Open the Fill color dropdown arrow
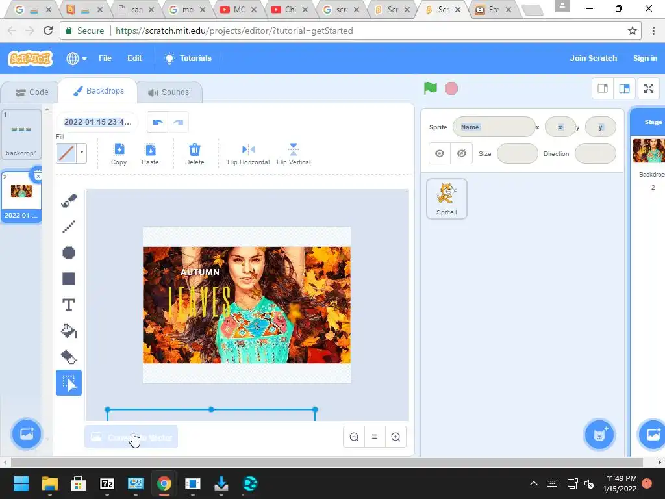The width and height of the screenshot is (665, 499). [x=82, y=153]
